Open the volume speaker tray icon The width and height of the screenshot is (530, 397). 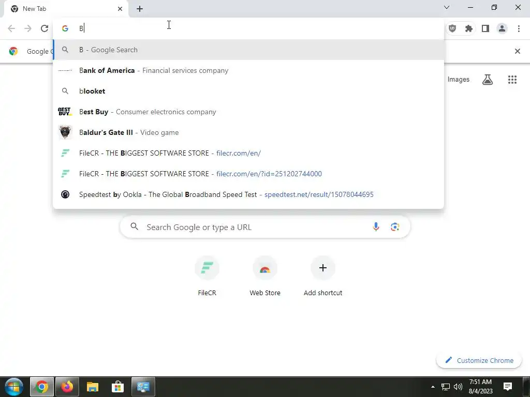pos(458,387)
